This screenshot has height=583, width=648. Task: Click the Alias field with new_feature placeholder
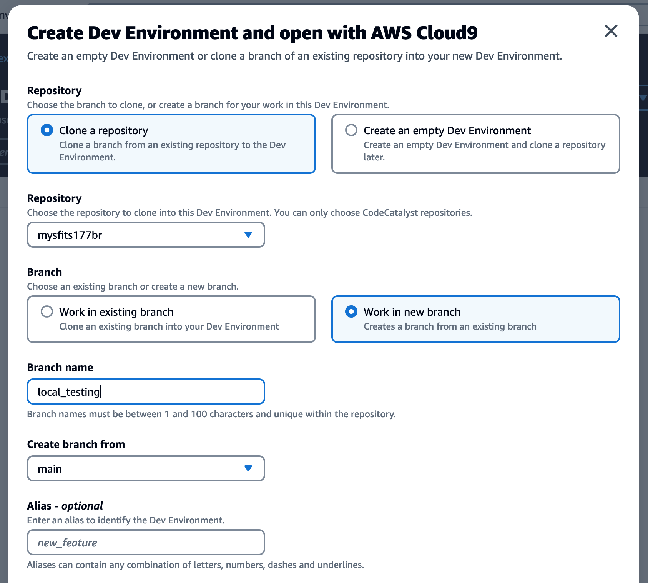tap(146, 542)
